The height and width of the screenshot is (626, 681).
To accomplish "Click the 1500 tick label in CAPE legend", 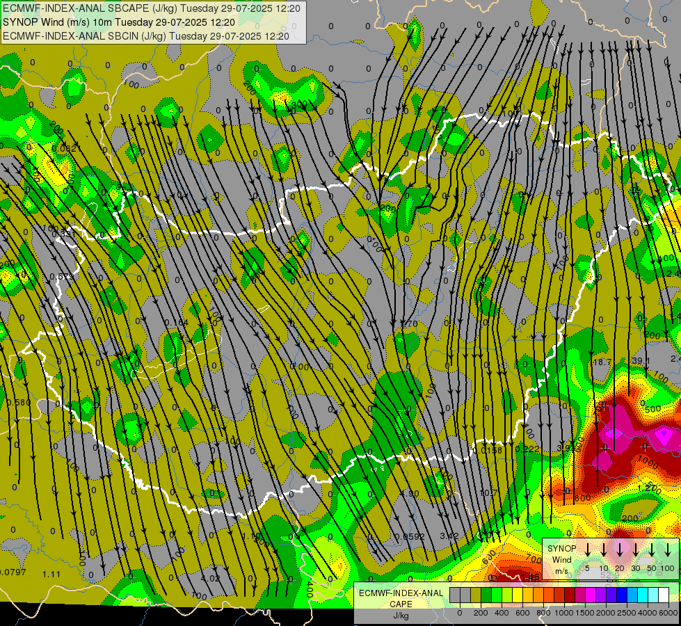I will [x=585, y=613].
